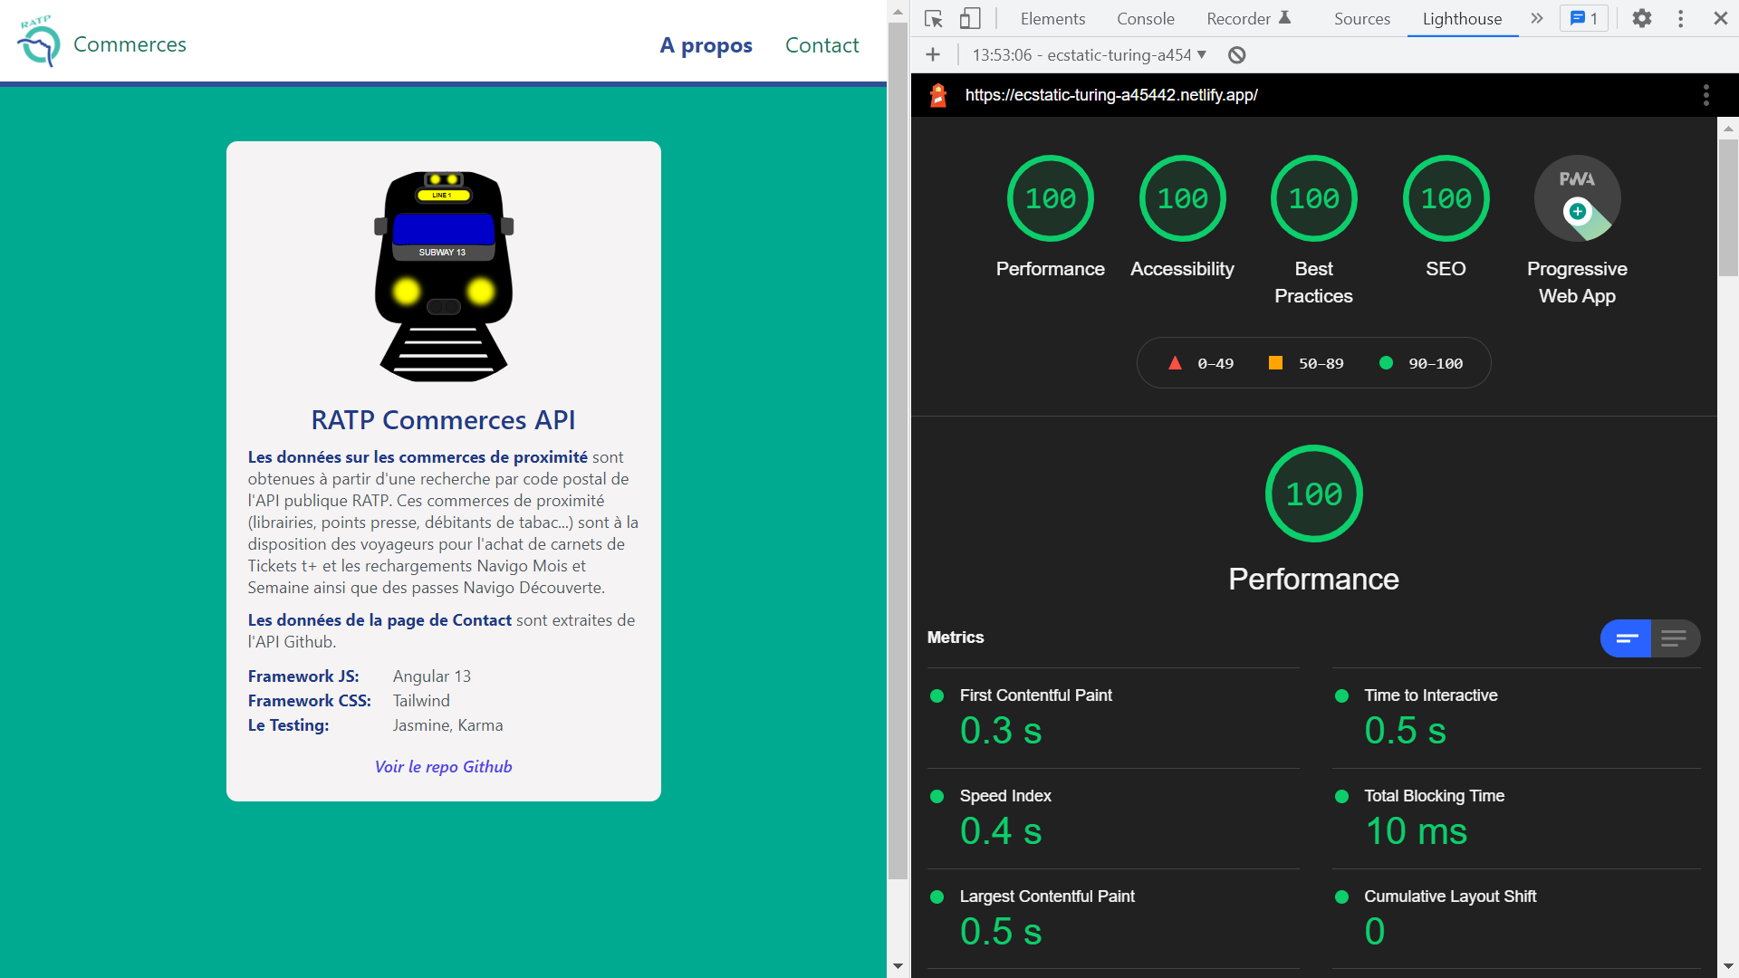Open DevTools settings gear
Image resolution: width=1739 pixels, height=978 pixels.
1642,18
